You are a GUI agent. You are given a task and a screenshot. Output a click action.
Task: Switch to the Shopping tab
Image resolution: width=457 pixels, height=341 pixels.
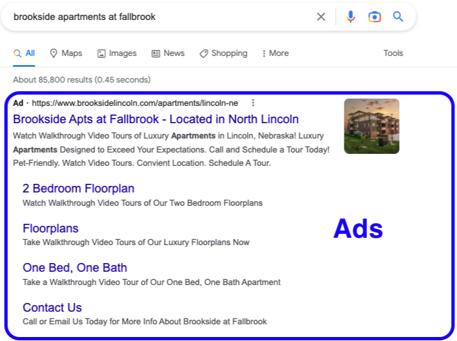coord(224,53)
